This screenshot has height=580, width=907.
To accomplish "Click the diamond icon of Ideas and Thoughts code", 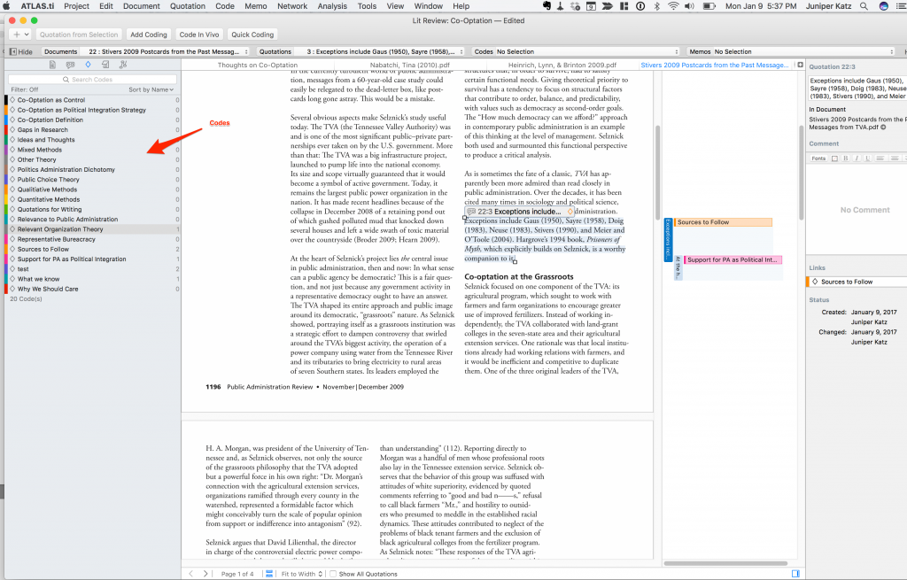I will coord(12,139).
